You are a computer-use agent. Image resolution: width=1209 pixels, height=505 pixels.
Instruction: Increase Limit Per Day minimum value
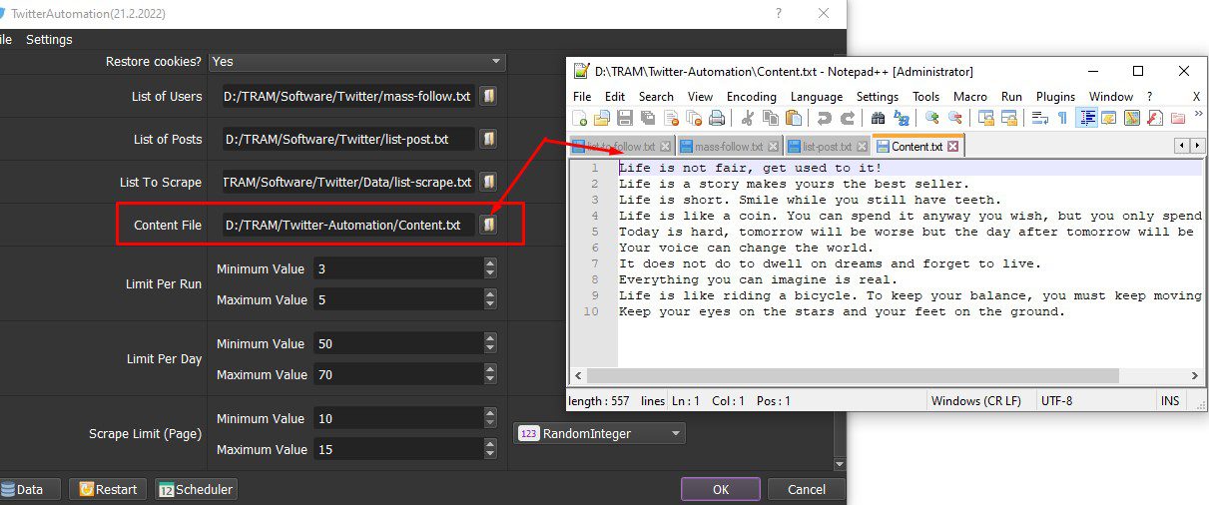coord(489,338)
